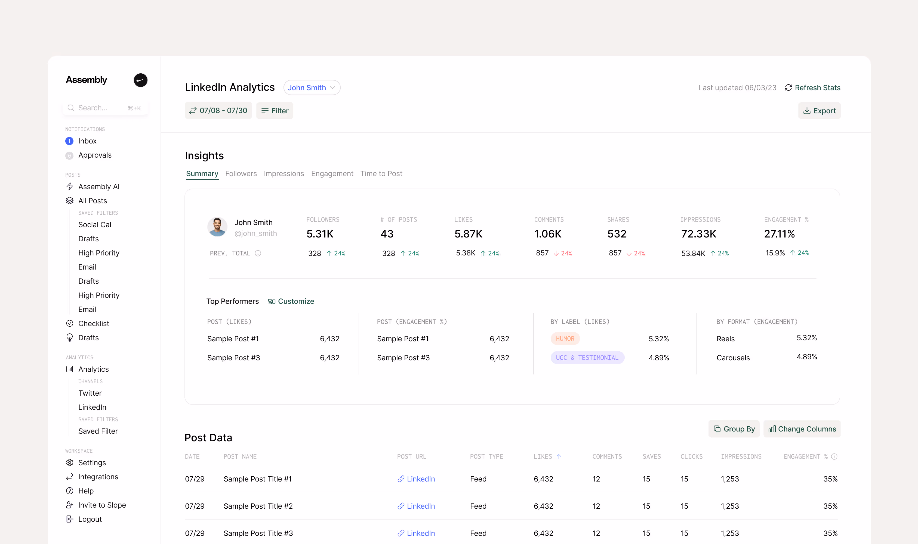
Task: Open Integrations in the workspace section
Action: tap(98, 477)
